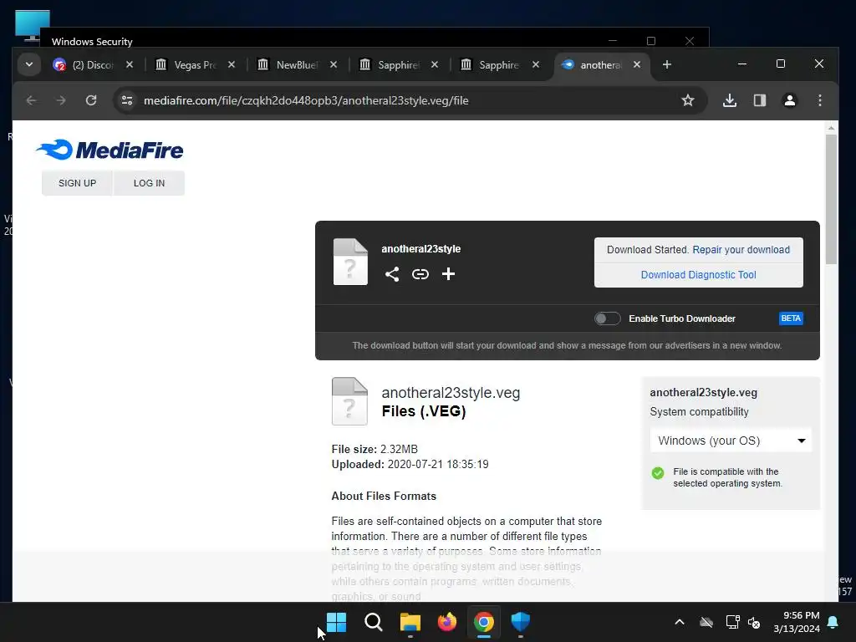The image size is (856, 642).
Task: Open Chrome profile avatar icon
Action: (789, 100)
